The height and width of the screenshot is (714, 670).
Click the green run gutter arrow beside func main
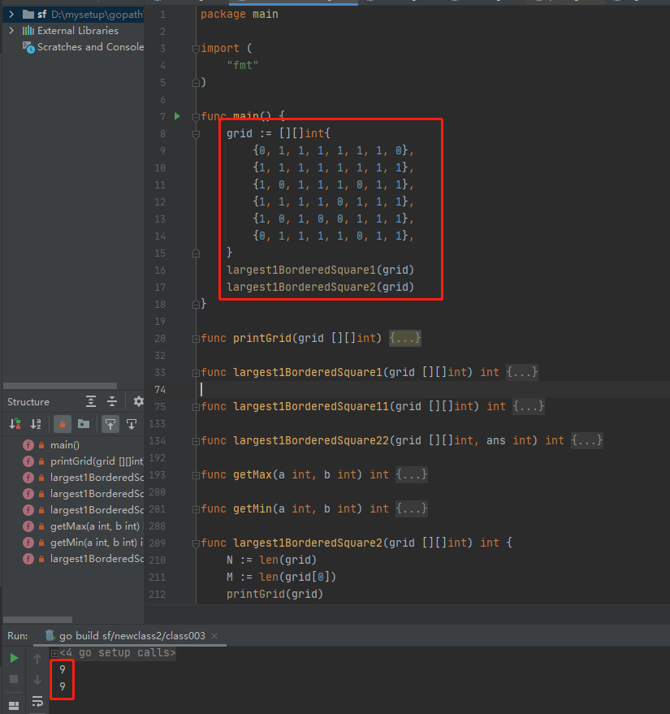click(x=177, y=116)
